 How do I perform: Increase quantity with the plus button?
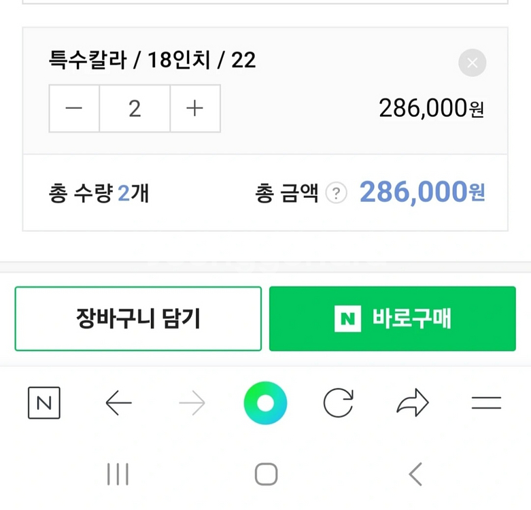(195, 108)
